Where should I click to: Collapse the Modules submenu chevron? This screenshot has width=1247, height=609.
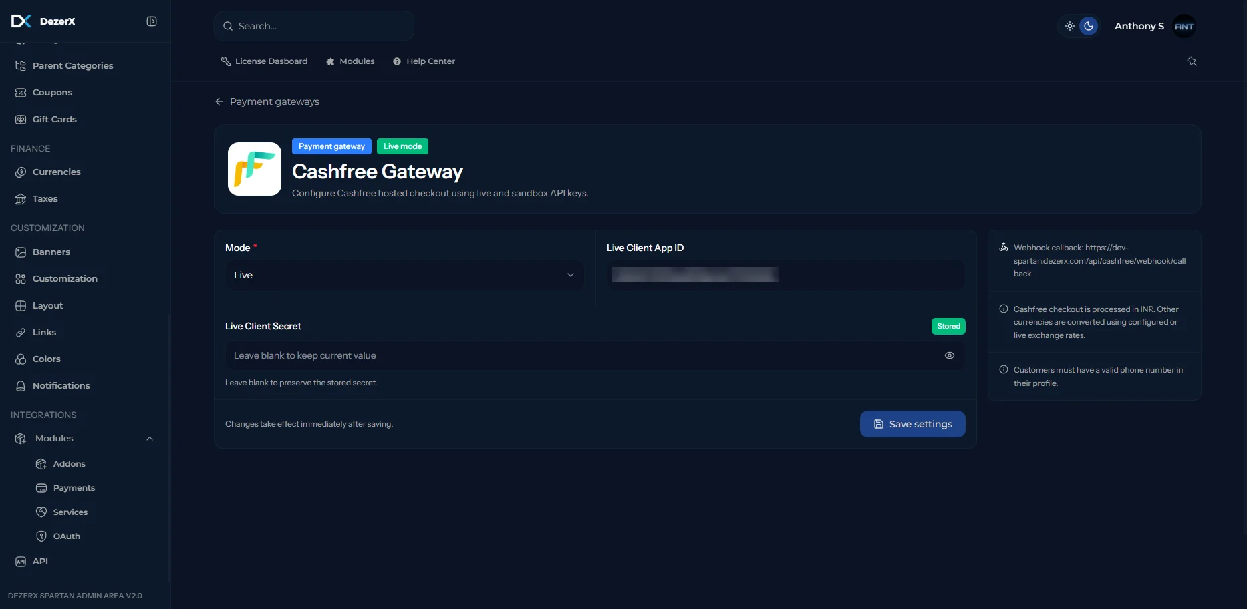(x=150, y=439)
